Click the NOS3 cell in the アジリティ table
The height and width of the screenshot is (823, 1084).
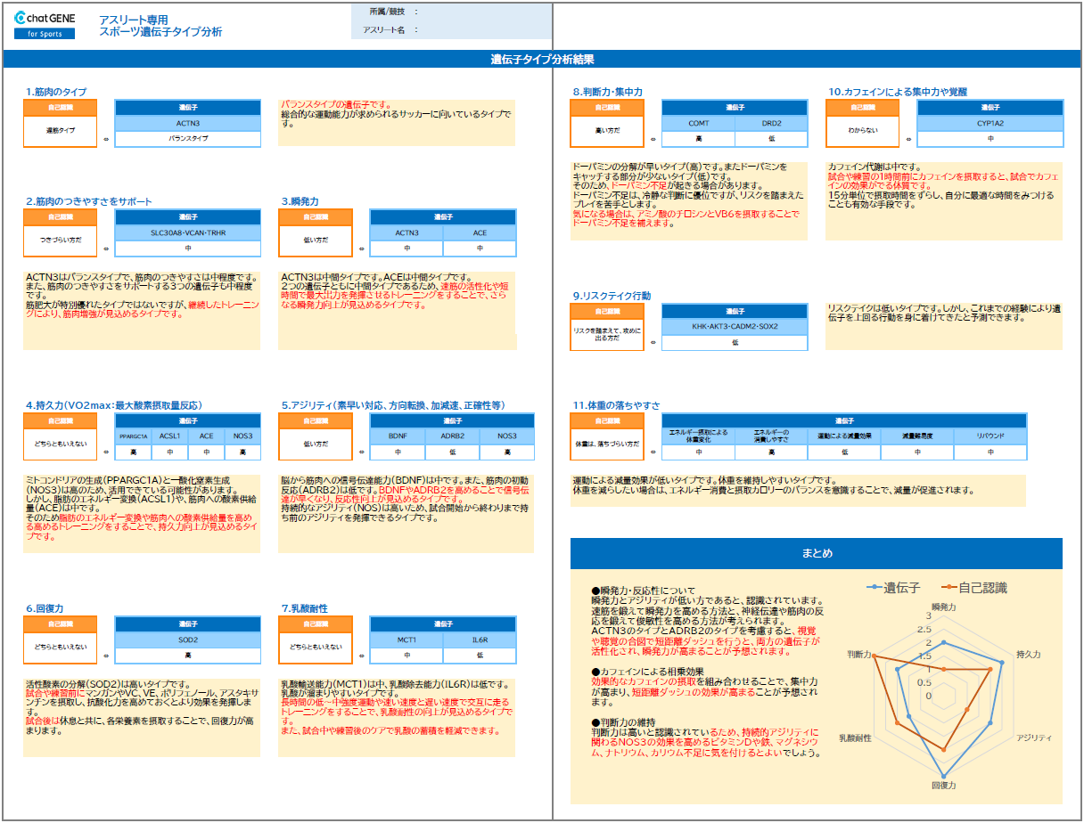506,436
